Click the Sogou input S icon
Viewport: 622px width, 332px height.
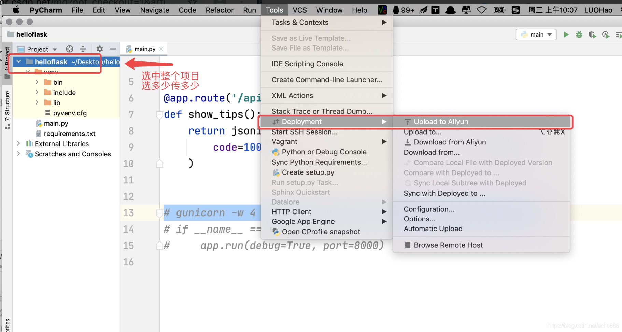(x=515, y=10)
